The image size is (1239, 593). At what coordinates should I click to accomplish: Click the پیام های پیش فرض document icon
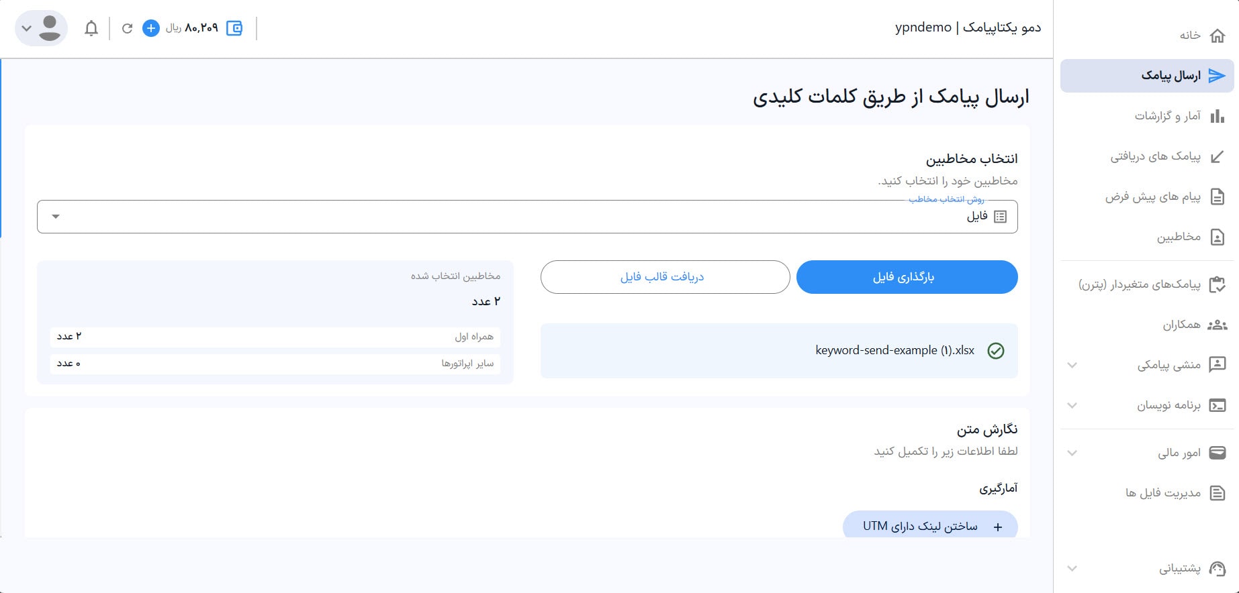(1217, 197)
